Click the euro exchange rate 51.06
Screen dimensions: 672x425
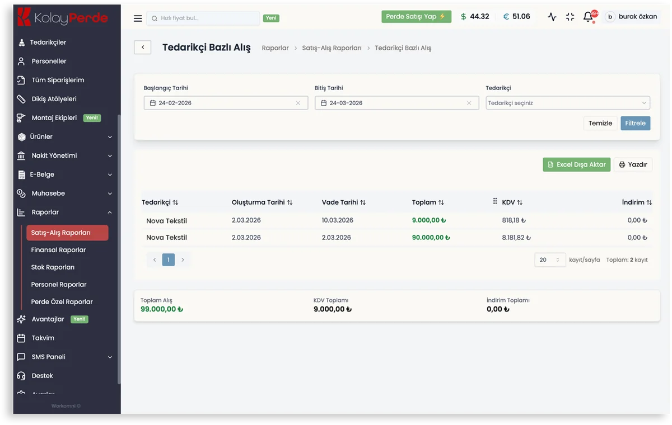point(516,17)
